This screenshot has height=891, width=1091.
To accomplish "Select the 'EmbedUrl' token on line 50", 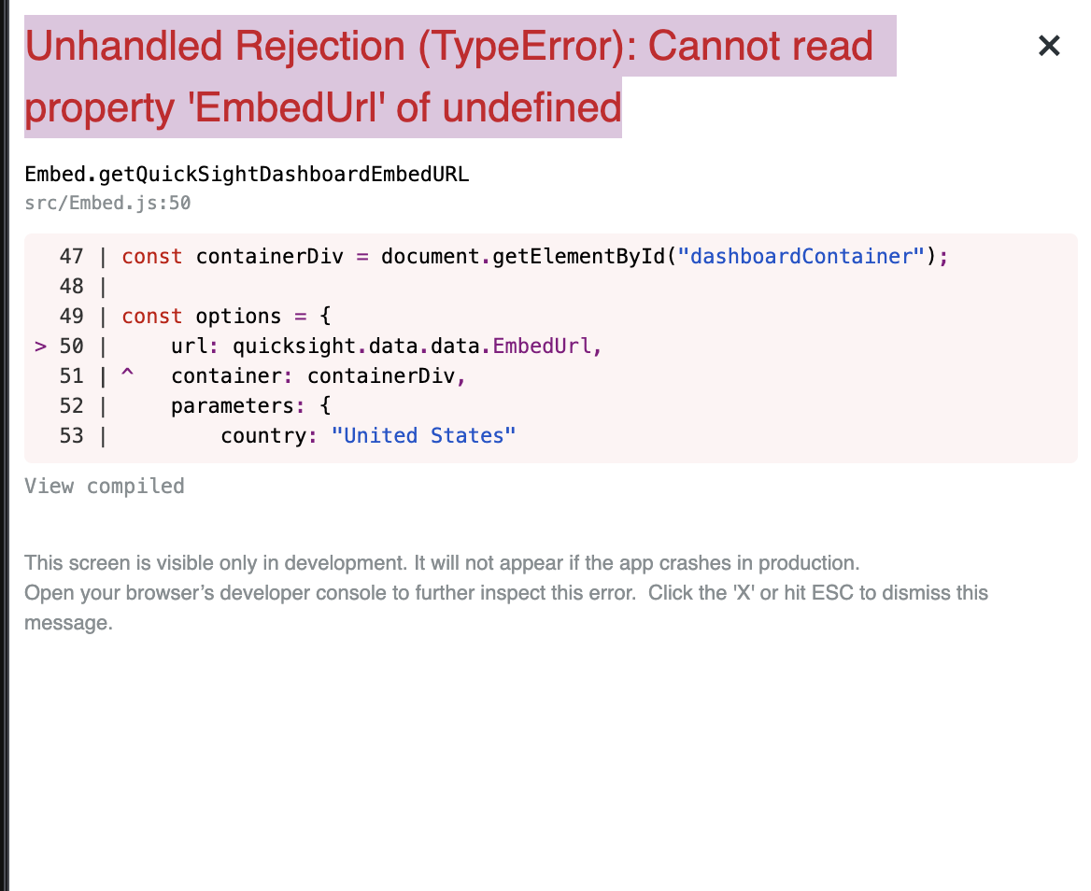I will point(542,346).
